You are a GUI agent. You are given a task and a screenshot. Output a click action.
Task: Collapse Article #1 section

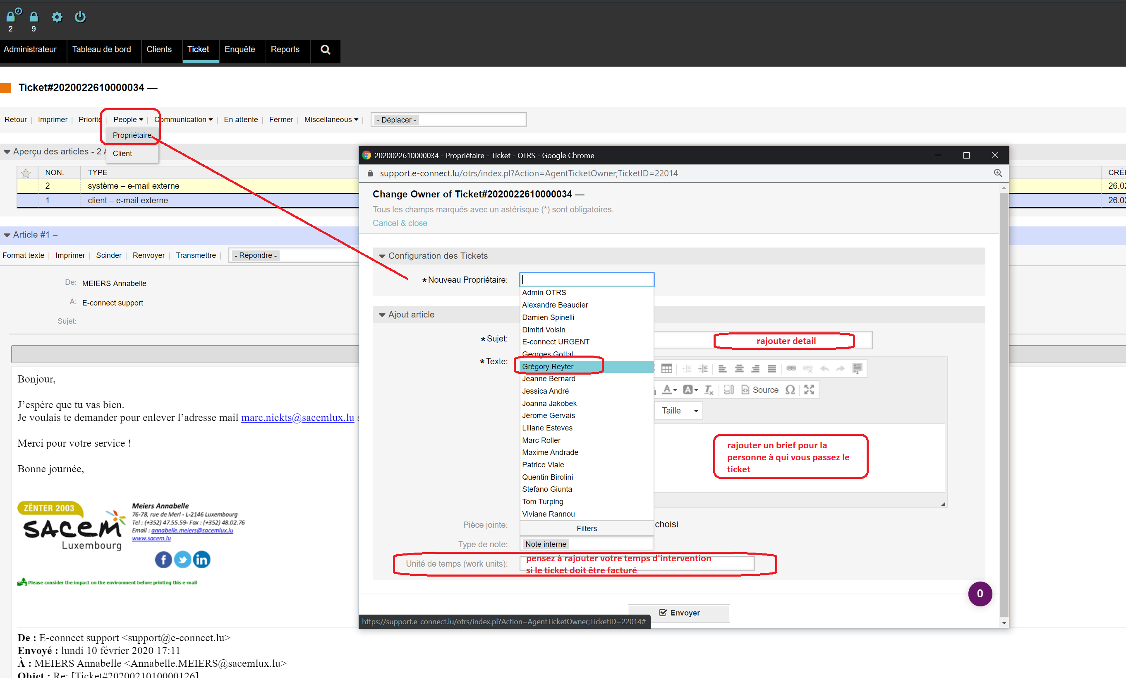point(7,235)
